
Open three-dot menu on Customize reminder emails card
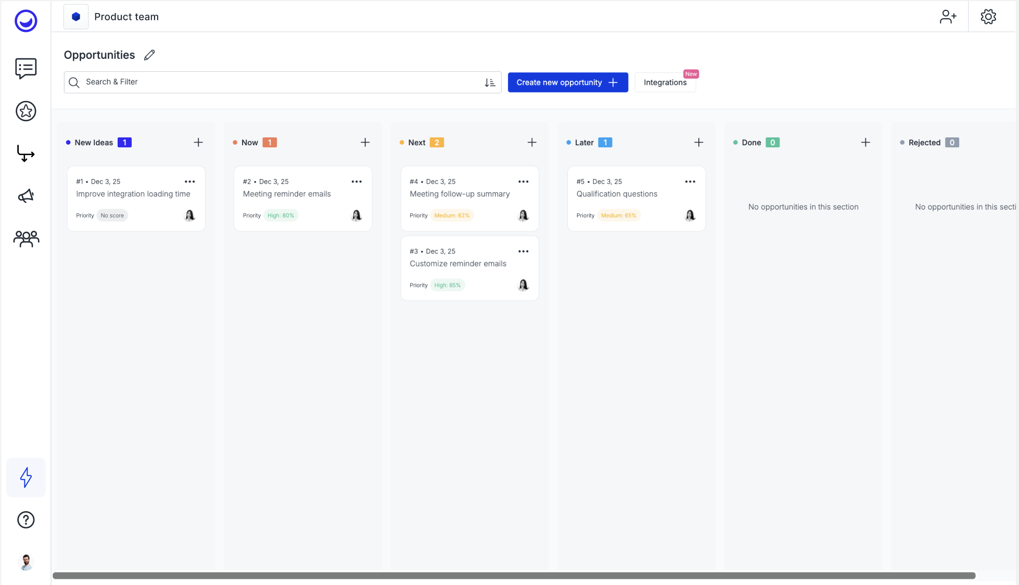click(x=523, y=251)
